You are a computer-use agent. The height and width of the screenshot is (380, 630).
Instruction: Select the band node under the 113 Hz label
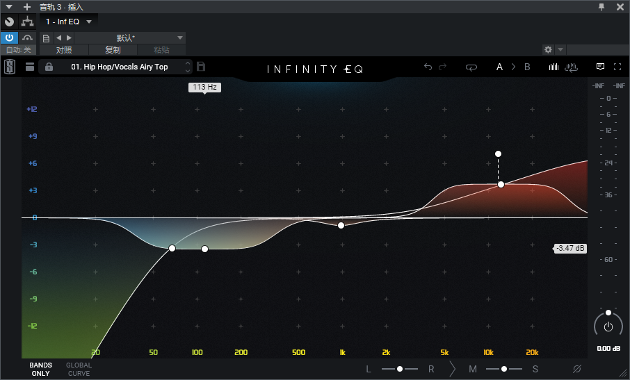(x=204, y=249)
